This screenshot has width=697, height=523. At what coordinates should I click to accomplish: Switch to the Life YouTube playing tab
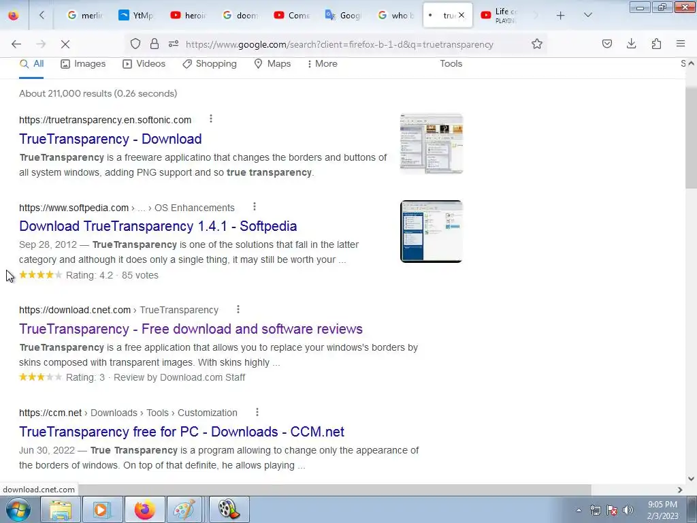point(500,15)
